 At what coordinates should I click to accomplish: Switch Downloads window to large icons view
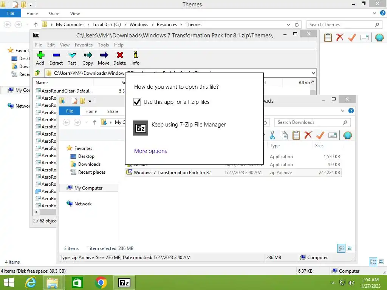click(x=350, y=248)
